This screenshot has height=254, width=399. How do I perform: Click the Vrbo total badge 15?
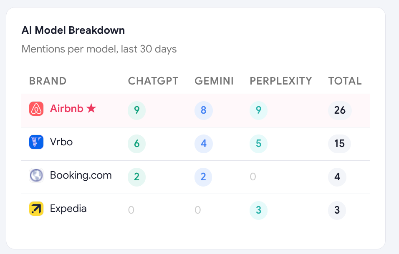339,144
